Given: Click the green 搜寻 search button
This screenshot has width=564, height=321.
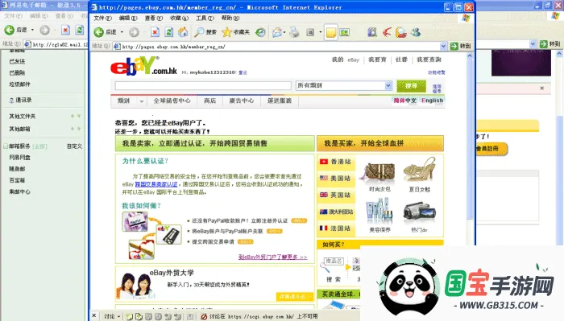Looking at the screenshot, I should tap(411, 86).
